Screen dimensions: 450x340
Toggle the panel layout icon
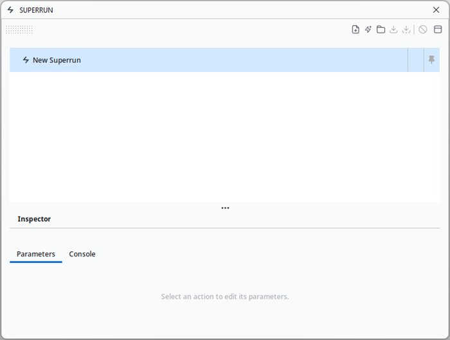click(438, 30)
